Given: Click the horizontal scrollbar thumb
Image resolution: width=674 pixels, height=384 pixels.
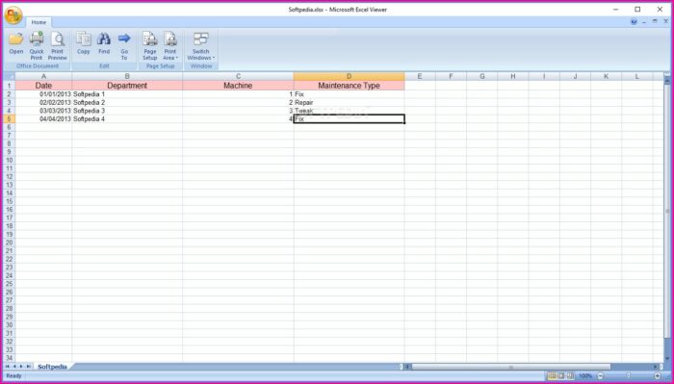Looking at the screenshot, I should tap(510, 367).
